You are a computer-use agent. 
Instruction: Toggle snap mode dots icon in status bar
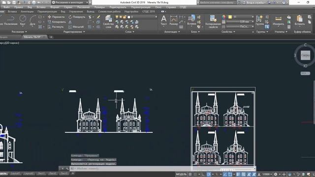195,175
